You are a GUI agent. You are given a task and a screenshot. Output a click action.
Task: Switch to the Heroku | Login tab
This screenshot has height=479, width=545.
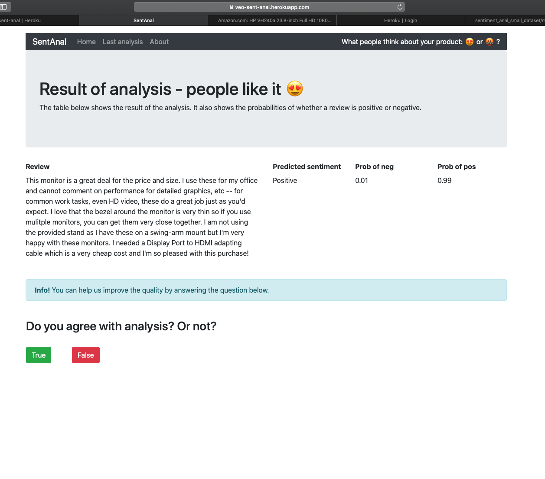[400, 20]
